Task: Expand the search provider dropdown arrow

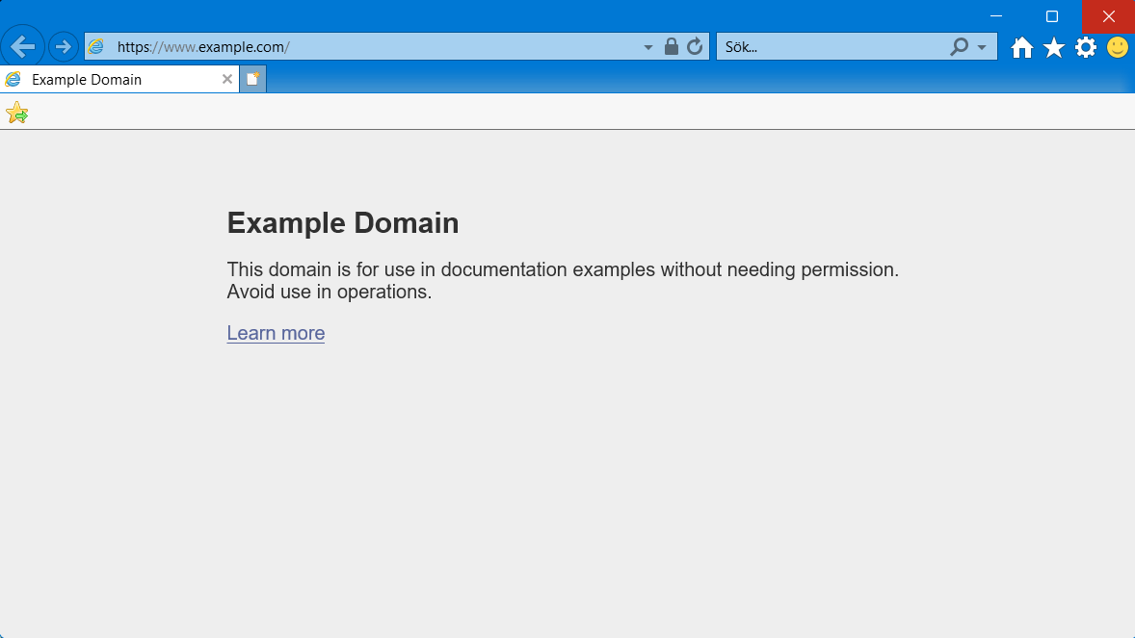Action: [982, 47]
